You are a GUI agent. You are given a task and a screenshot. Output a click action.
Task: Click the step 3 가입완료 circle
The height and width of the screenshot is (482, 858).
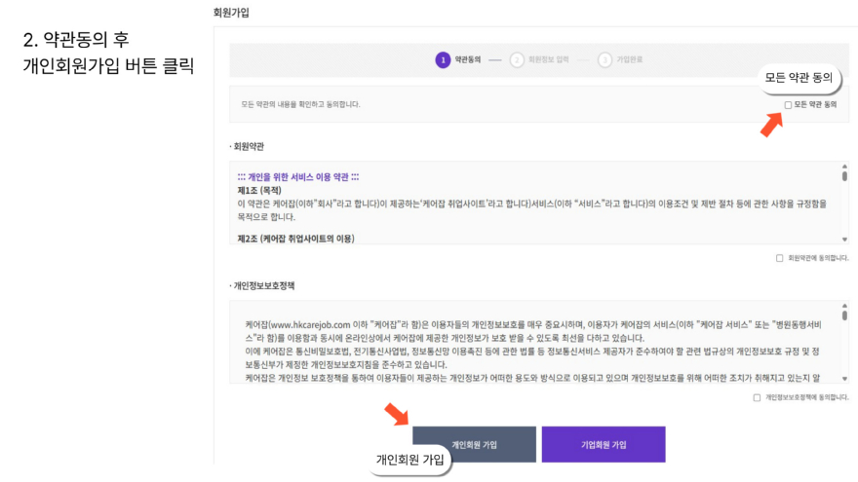[604, 59]
